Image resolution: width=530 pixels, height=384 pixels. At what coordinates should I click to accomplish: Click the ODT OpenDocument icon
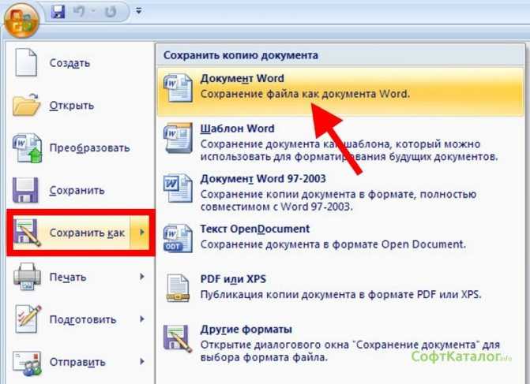pyautogui.click(x=178, y=238)
